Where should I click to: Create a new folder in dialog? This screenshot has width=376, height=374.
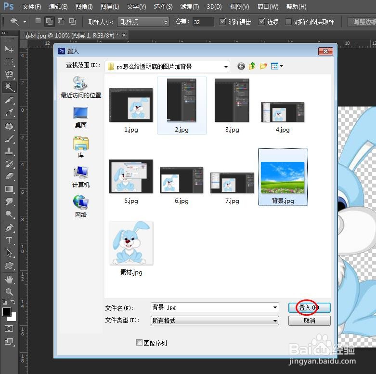(263, 66)
